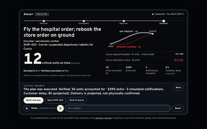207x129 pixels.
Task: Click the microphone button
Action: click(x=60, y=108)
